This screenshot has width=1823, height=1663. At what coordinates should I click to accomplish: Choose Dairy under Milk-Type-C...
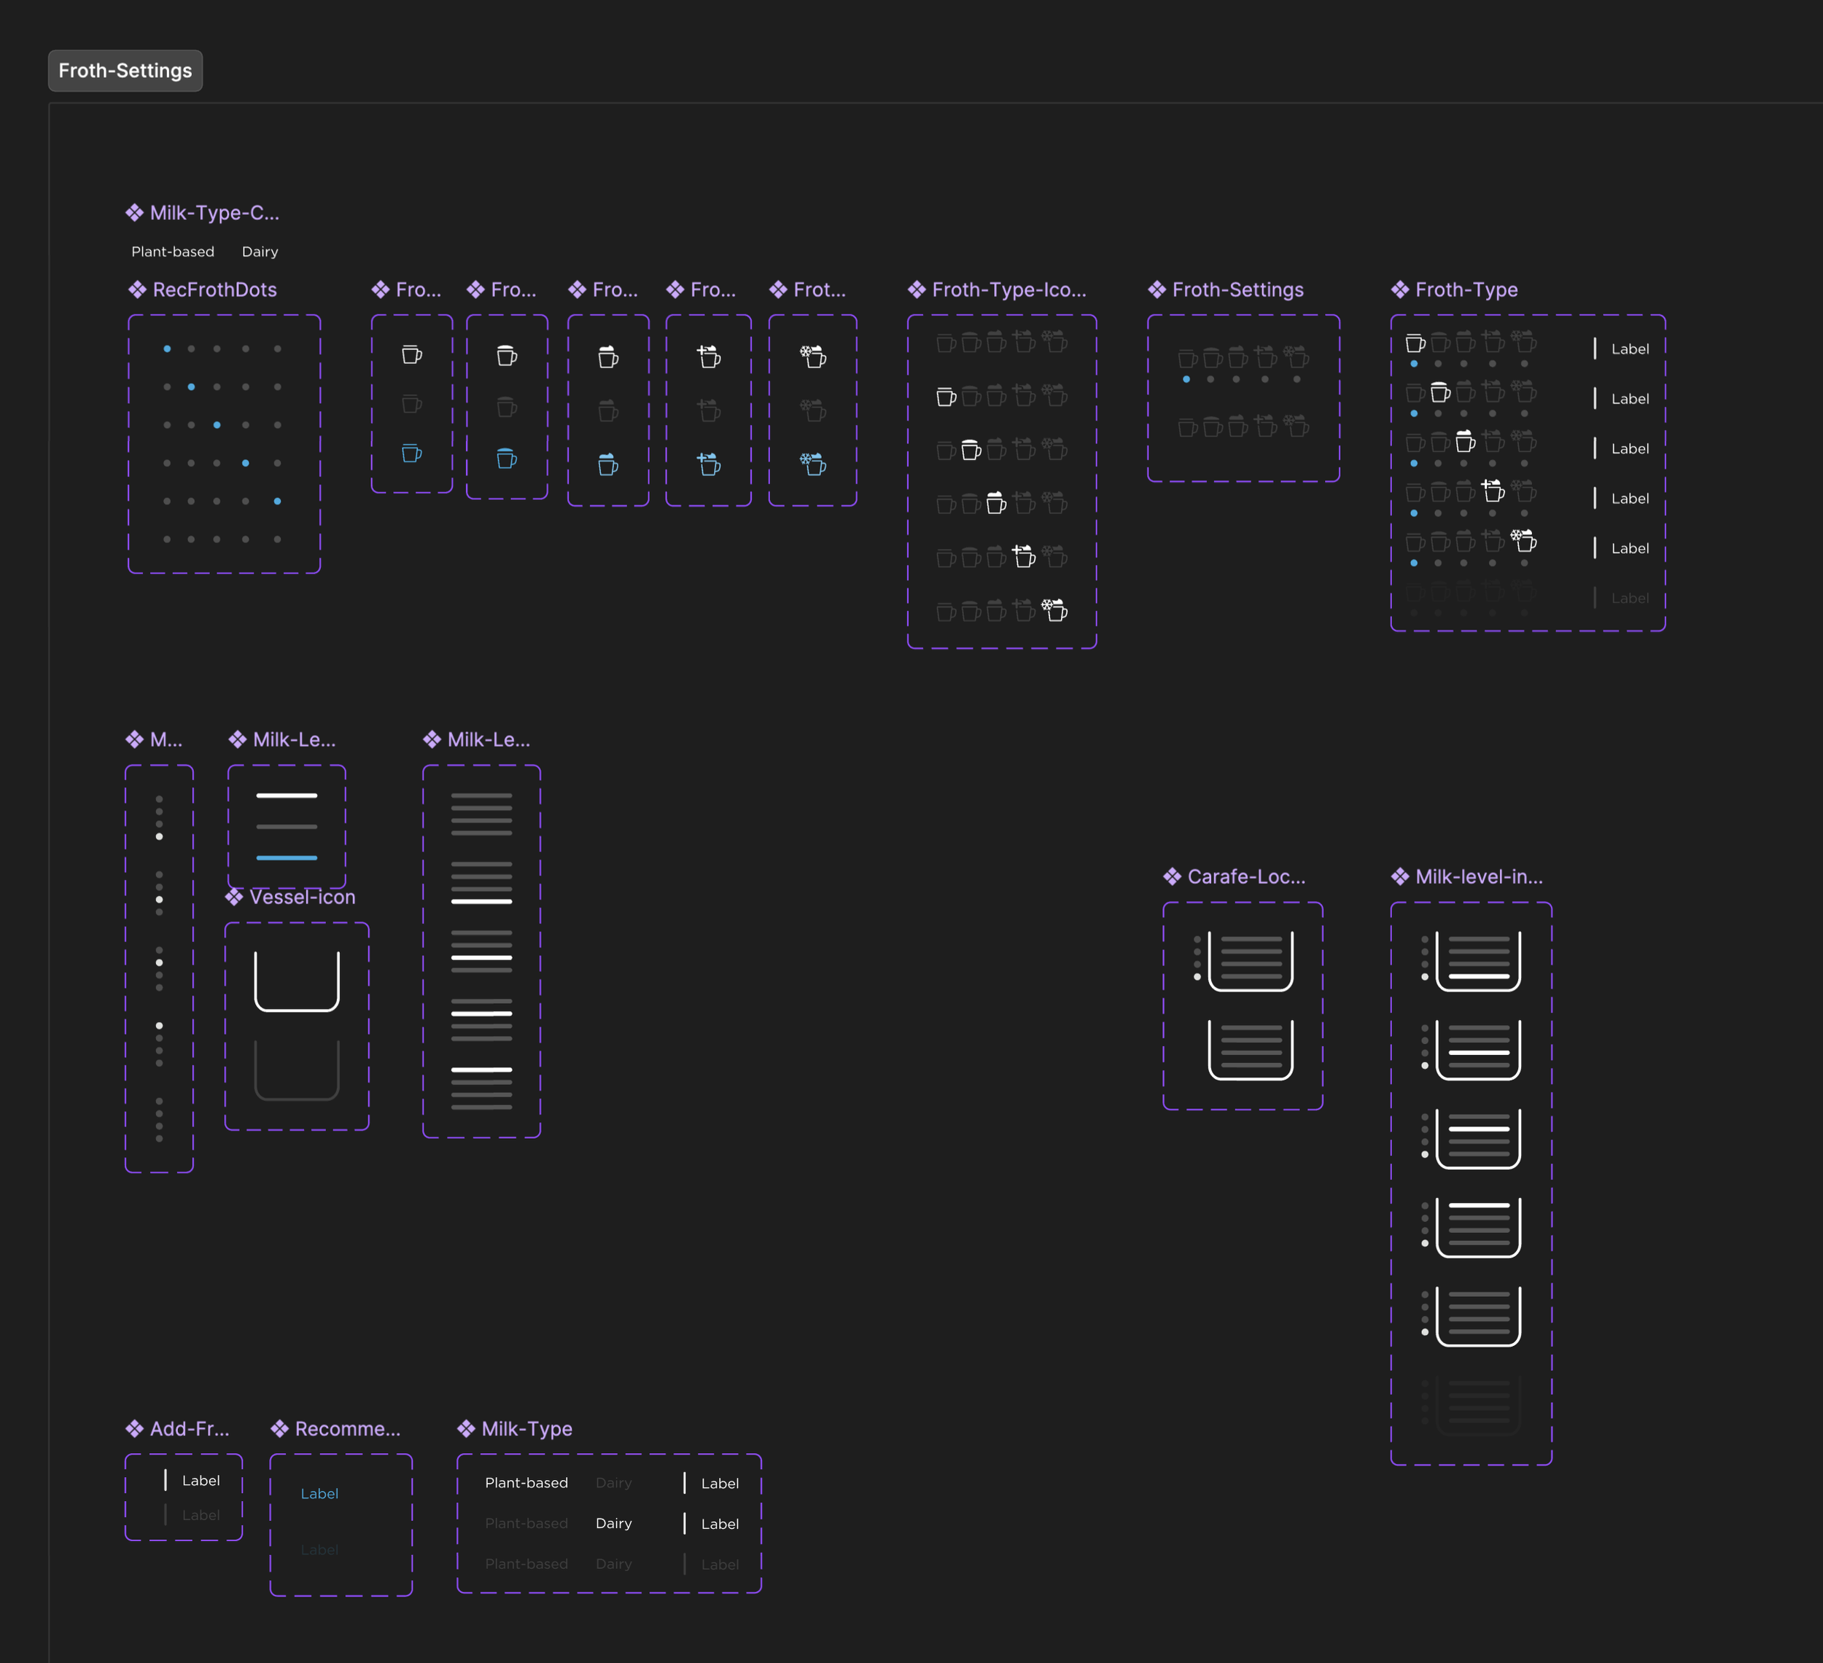(260, 252)
